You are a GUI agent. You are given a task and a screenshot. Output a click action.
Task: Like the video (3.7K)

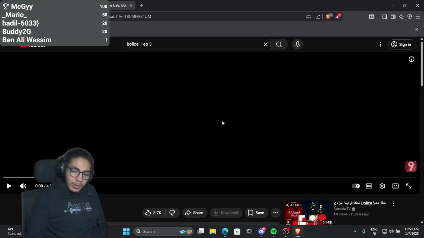(153, 213)
